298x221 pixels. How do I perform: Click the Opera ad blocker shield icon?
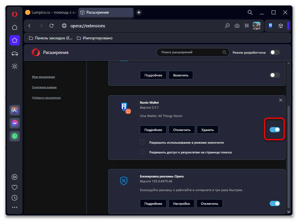[x=124, y=181]
